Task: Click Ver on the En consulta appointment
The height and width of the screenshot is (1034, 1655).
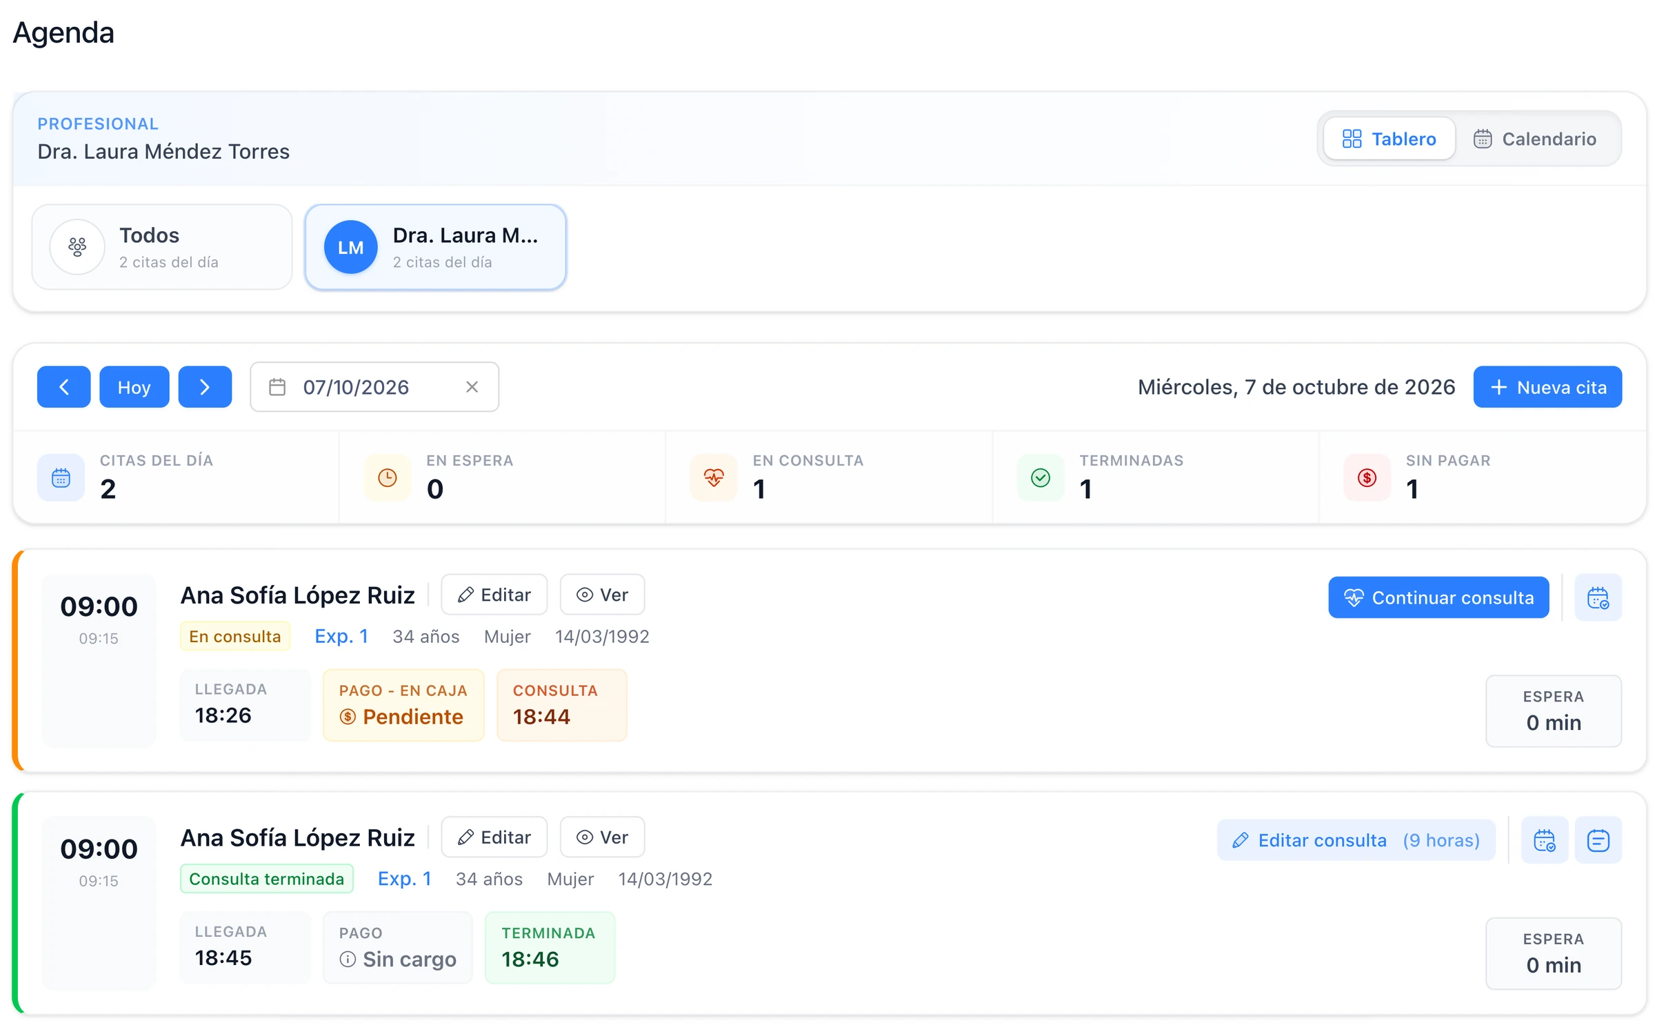Action: click(602, 595)
